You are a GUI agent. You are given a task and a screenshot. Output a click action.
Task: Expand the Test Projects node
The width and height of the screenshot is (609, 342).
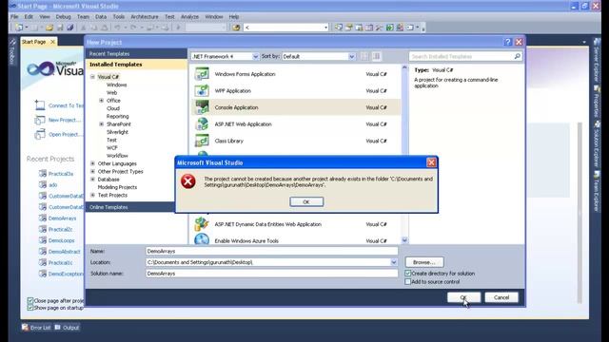(93, 195)
